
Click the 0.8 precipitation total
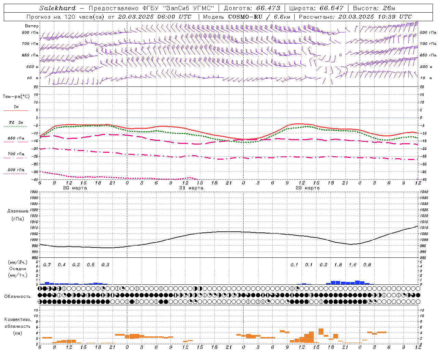click(367, 265)
